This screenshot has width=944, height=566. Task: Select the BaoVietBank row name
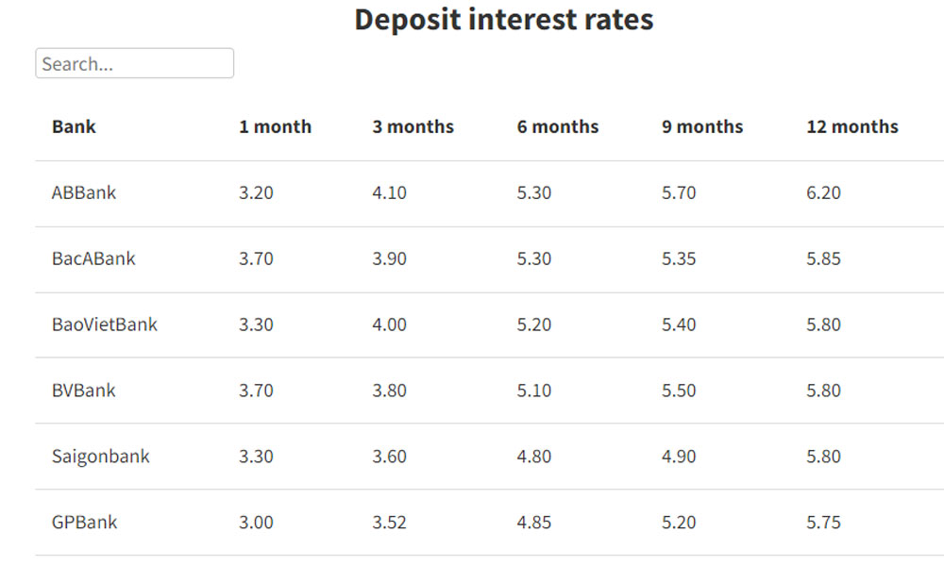pos(104,325)
